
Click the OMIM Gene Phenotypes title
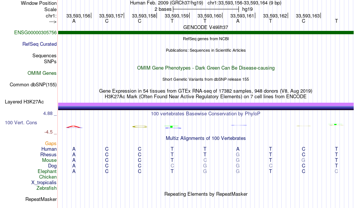pyautogui.click(x=206, y=68)
